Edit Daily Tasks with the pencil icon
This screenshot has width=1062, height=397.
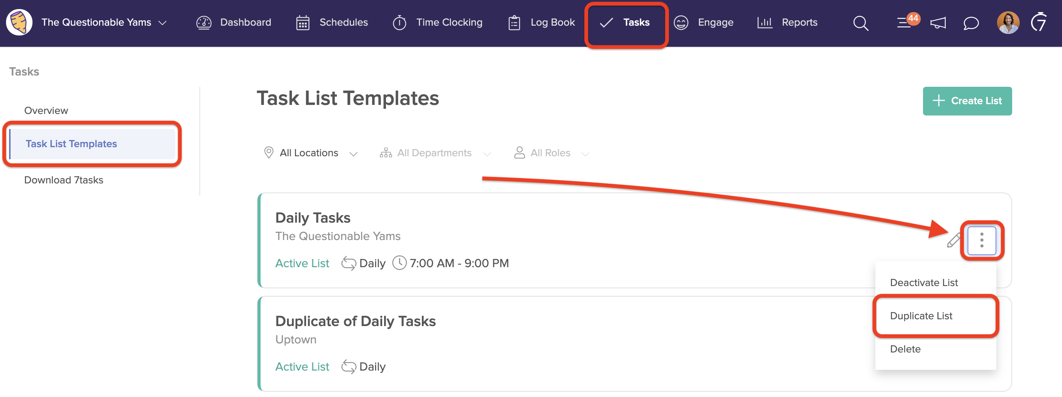click(x=954, y=240)
